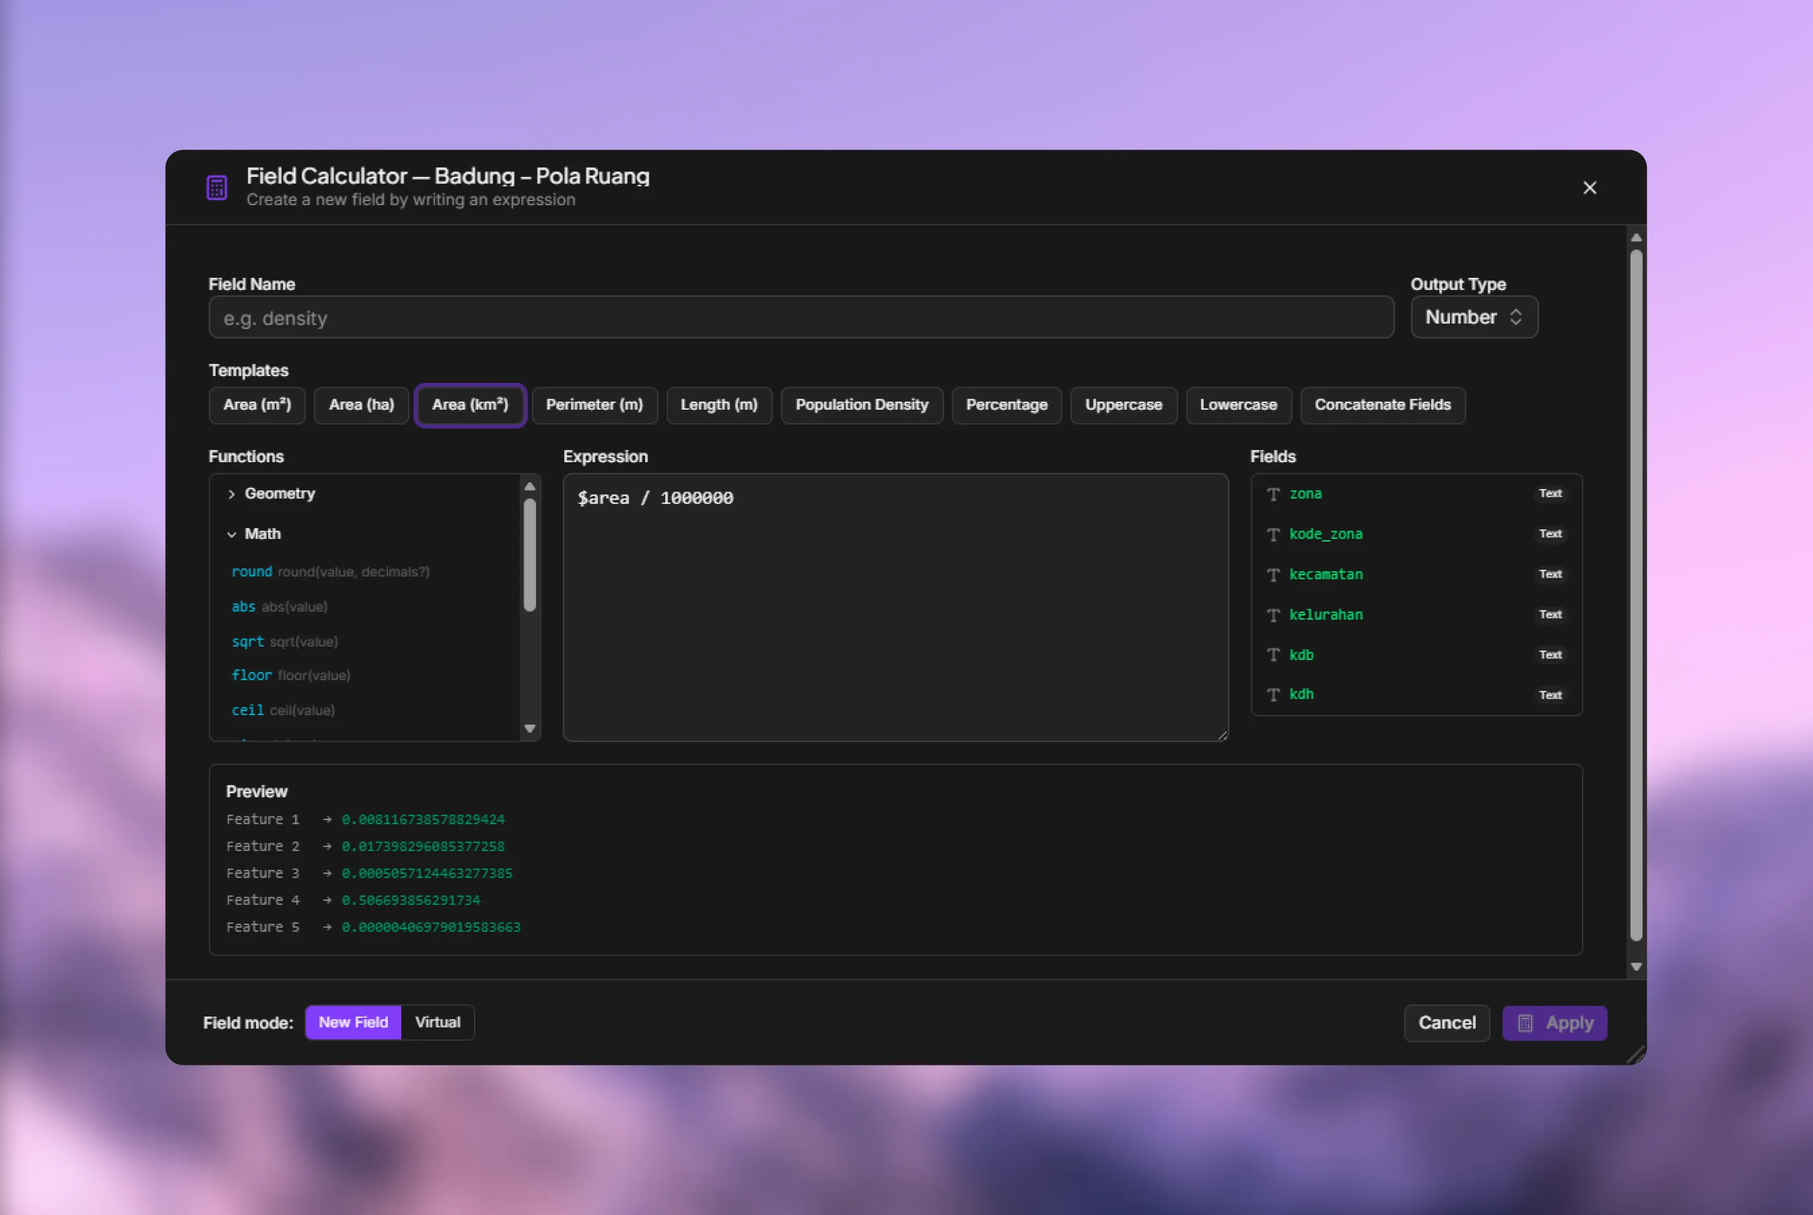Cancel the field calculation
Viewport: 1813px width, 1215px height.
point(1447,1024)
